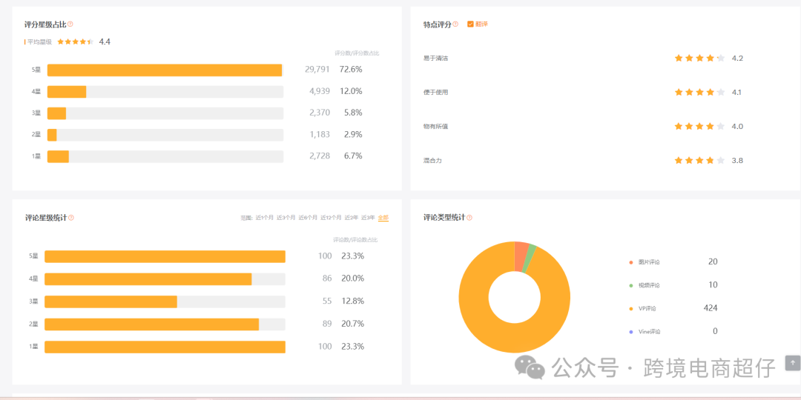Click the 易于清洁 star rating icons

[699, 58]
